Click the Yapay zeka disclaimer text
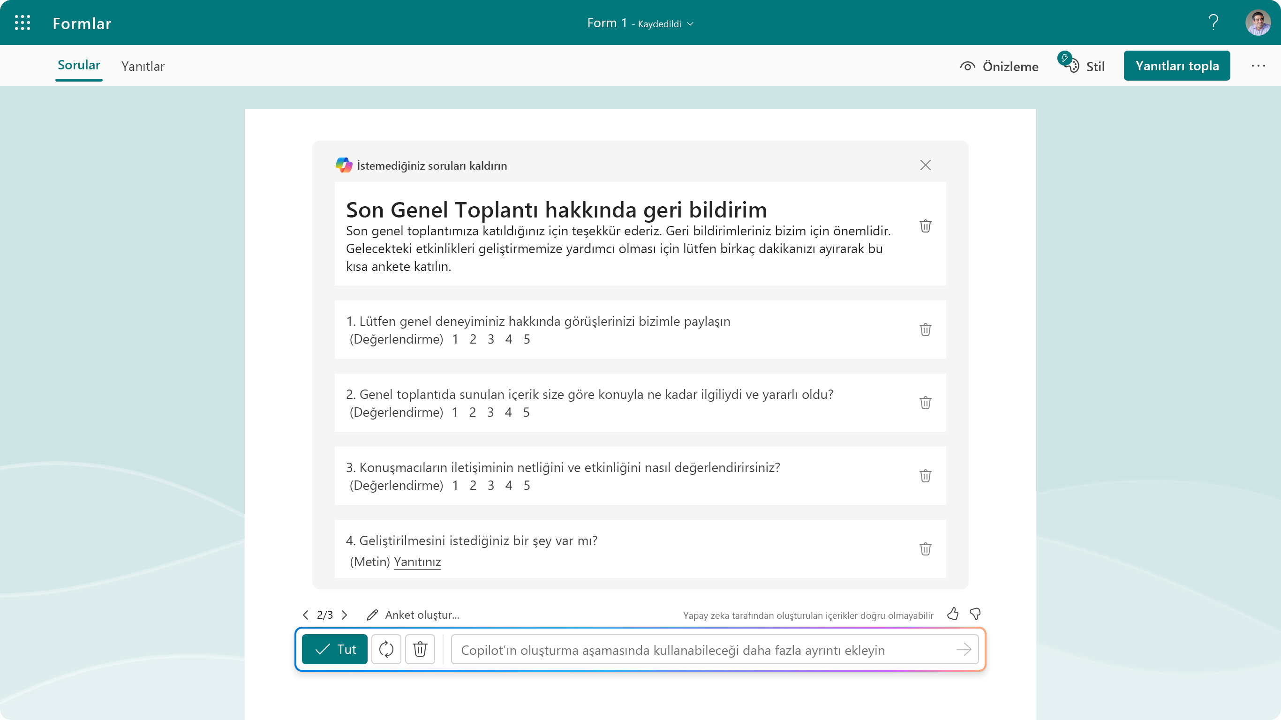 pos(808,615)
